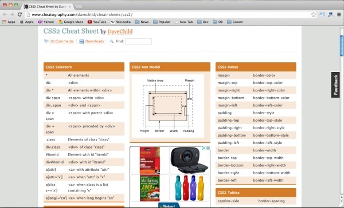Screen dimensions: 344x208
Task: Click the 'border-width' property cell
Action: [264, 150]
